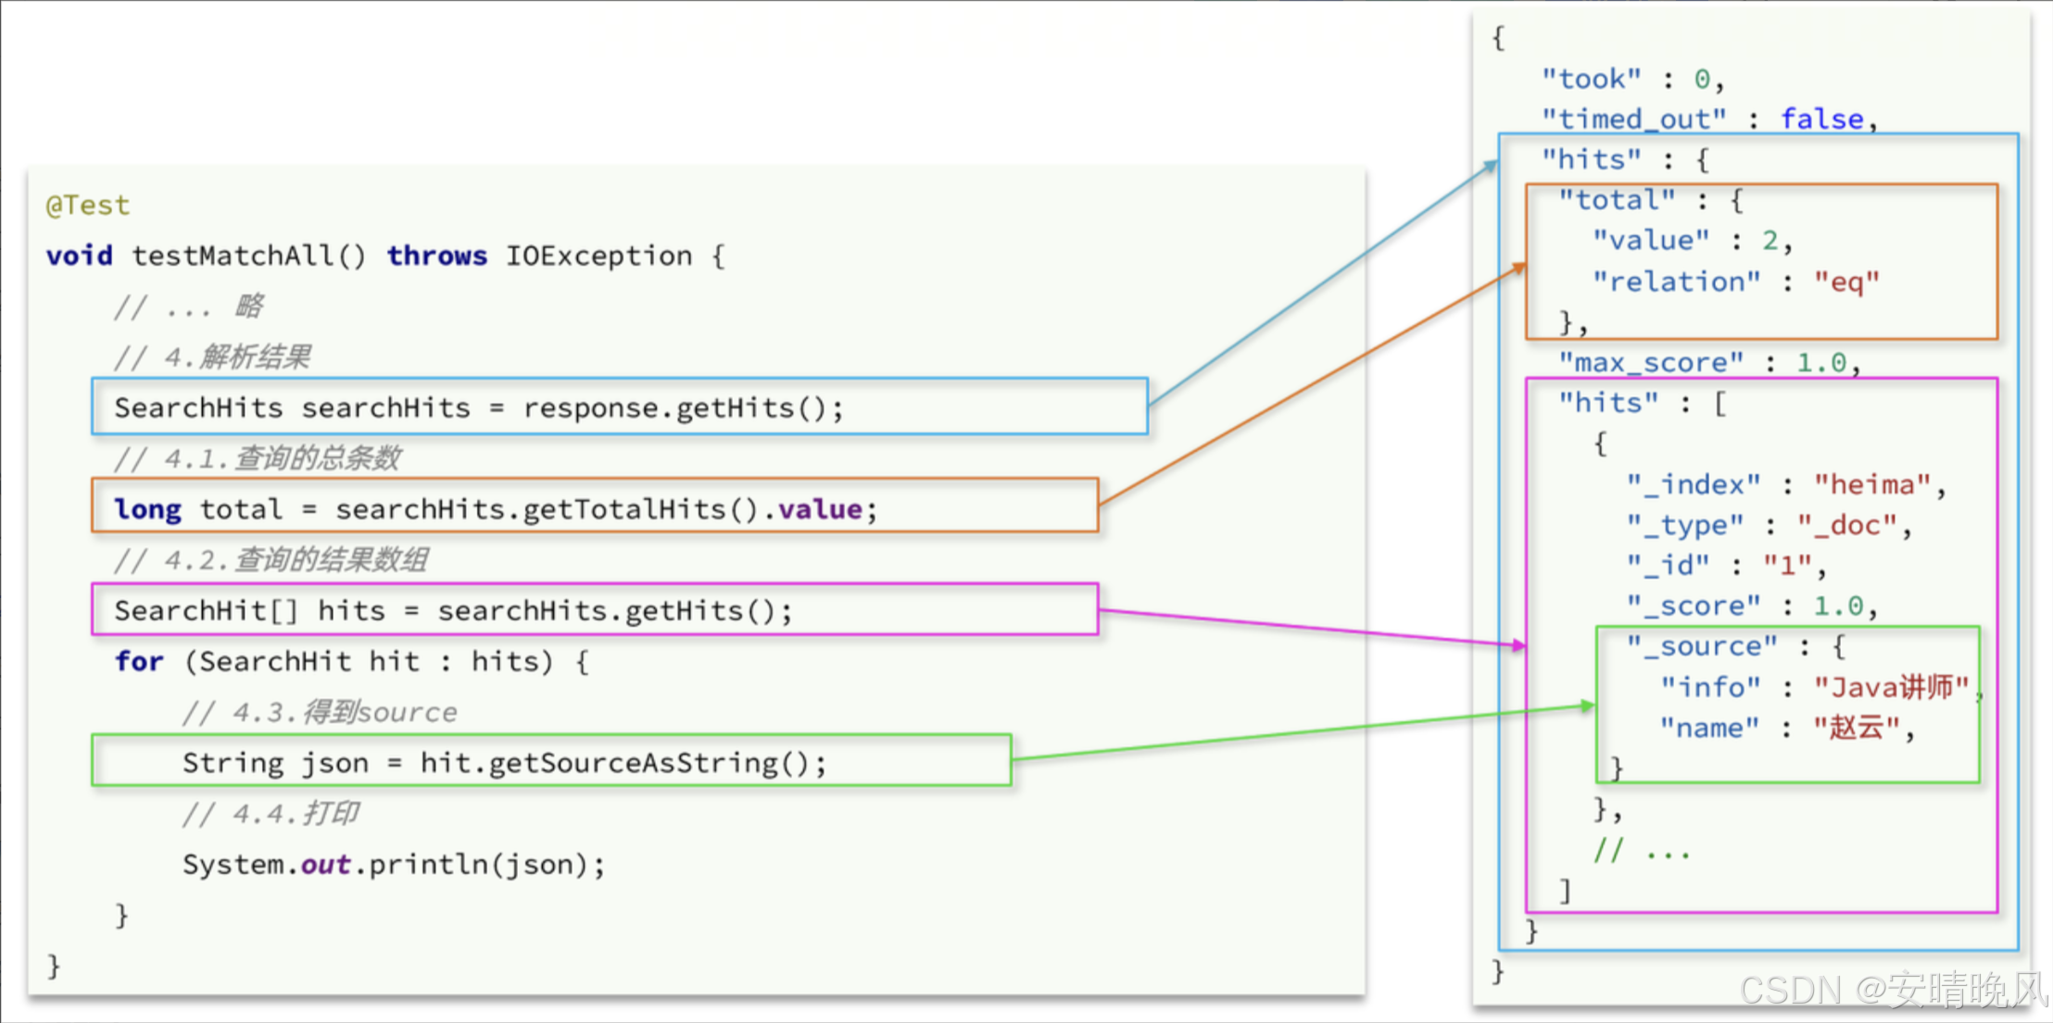2053x1023 pixels.
Task: Click the @Test annotation text
Action: (88, 205)
